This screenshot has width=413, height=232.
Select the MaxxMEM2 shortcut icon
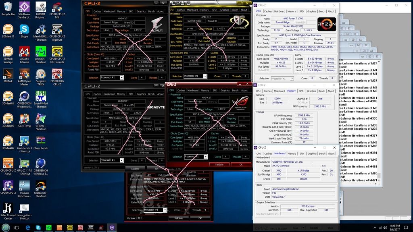click(x=41, y=33)
